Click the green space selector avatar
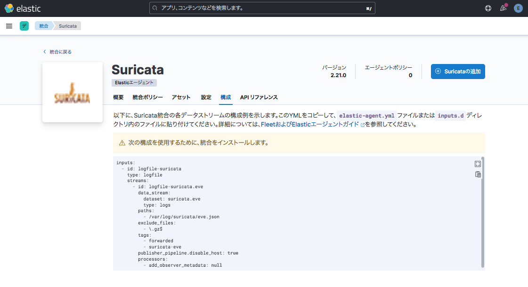Image resolution: width=528 pixels, height=287 pixels. click(x=24, y=26)
